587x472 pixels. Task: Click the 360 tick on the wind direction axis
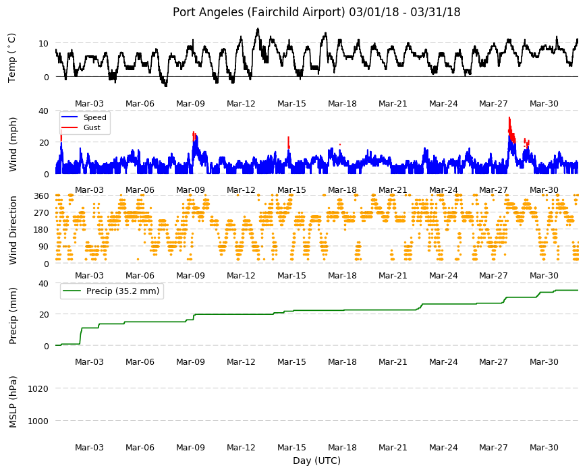pyautogui.click(x=42, y=196)
